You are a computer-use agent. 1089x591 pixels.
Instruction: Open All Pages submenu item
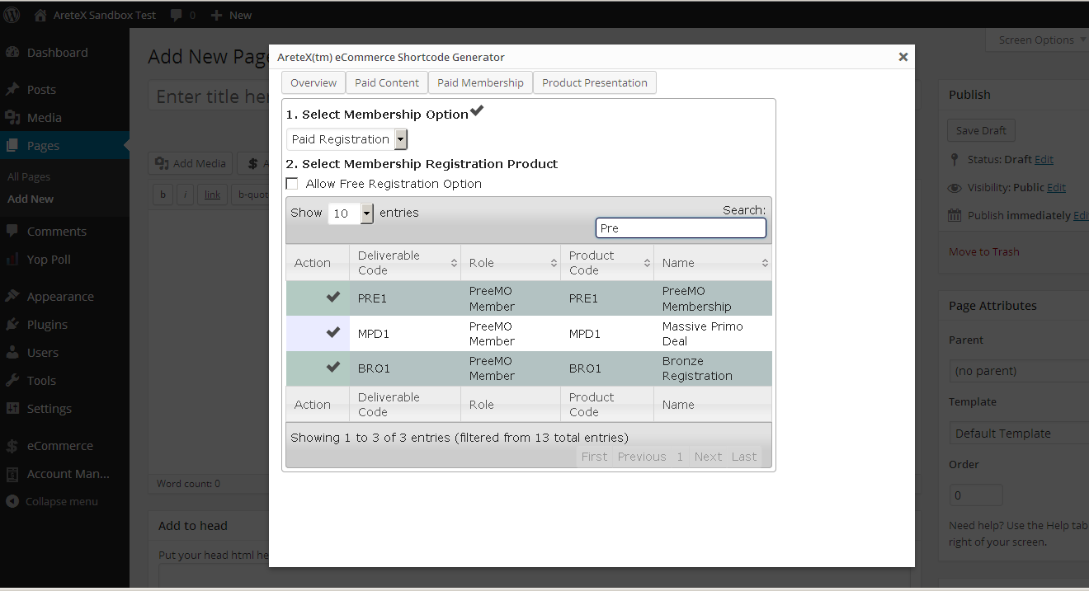[29, 176]
